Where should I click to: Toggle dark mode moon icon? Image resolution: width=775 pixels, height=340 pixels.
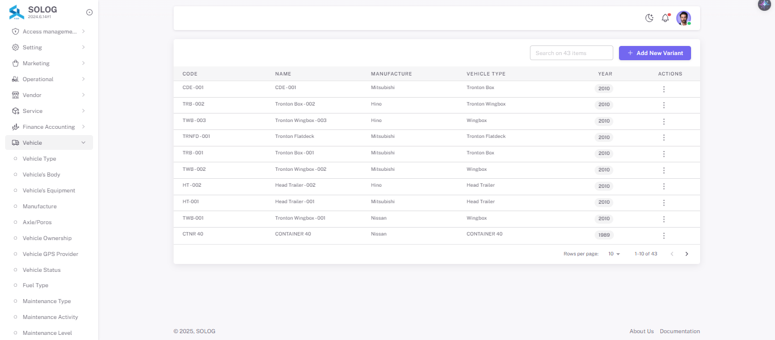click(x=650, y=18)
